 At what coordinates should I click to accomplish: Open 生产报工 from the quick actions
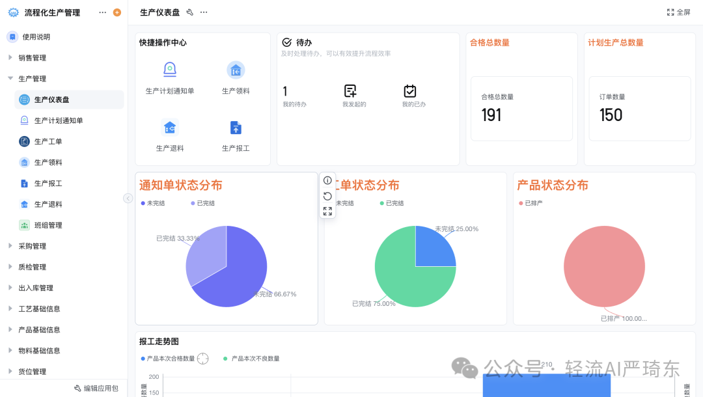pos(236,128)
